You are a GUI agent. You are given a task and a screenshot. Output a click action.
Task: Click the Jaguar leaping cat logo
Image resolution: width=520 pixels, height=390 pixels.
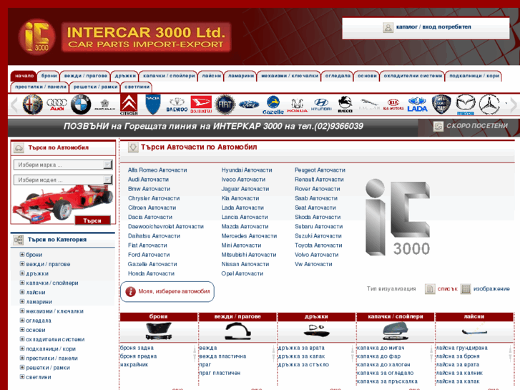tap(369, 104)
